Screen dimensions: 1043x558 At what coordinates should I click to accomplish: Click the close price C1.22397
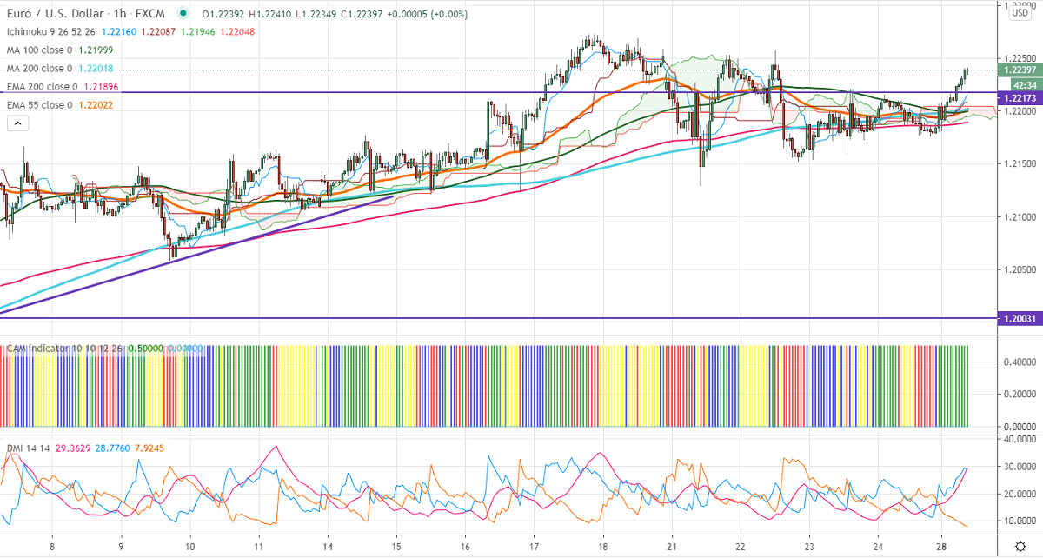tap(362, 14)
